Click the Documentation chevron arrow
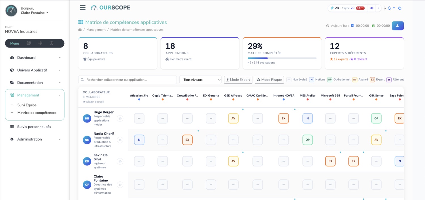This screenshot has width=425, height=200. [x=59, y=83]
